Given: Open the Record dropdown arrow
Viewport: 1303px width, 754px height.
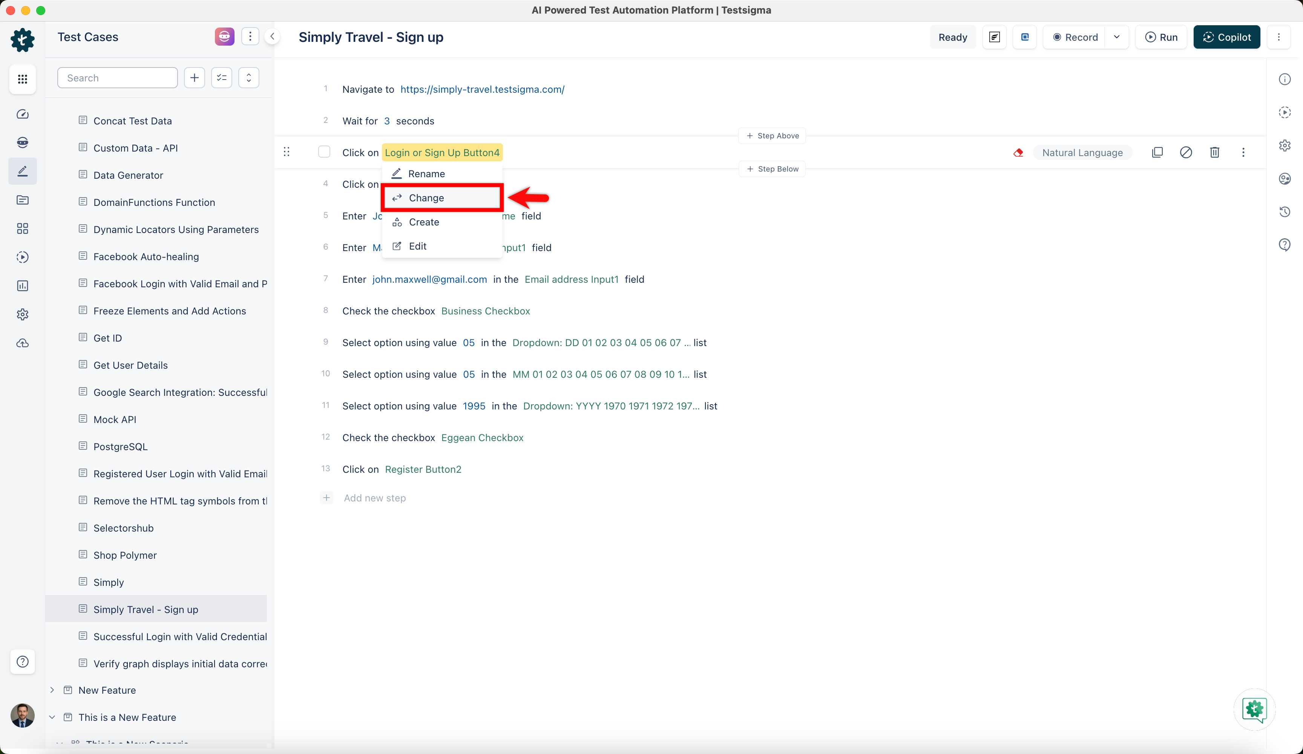Looking at the screenshot, I should point(1117,37).
